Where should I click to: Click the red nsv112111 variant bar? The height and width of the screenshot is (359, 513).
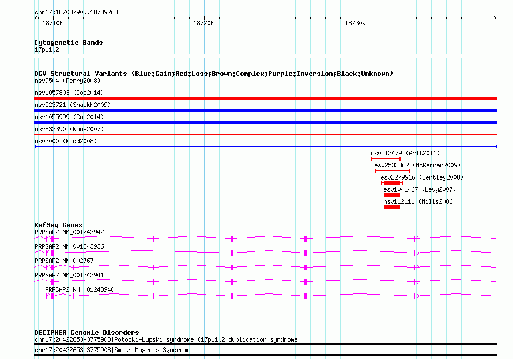(x=392, y=207)
